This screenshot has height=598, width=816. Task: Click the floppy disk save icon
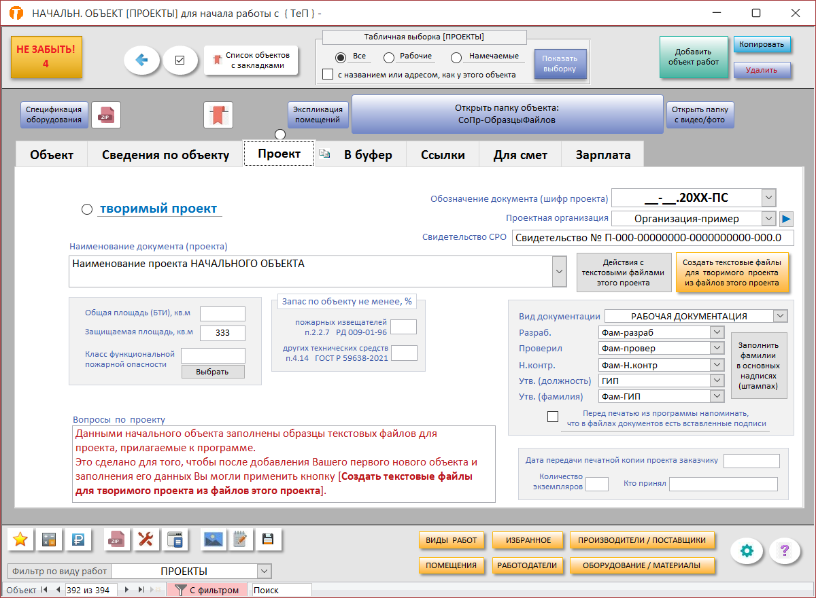(x=268, y=540)
